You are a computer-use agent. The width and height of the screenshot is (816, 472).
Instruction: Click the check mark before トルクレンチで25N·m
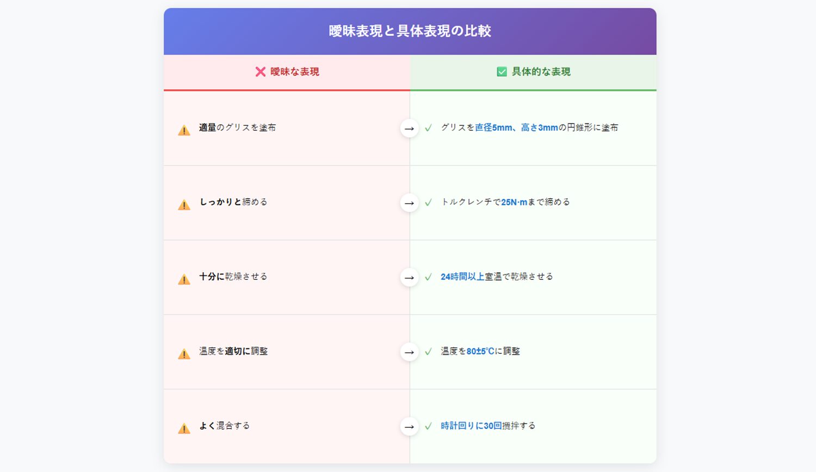point(429,203)
